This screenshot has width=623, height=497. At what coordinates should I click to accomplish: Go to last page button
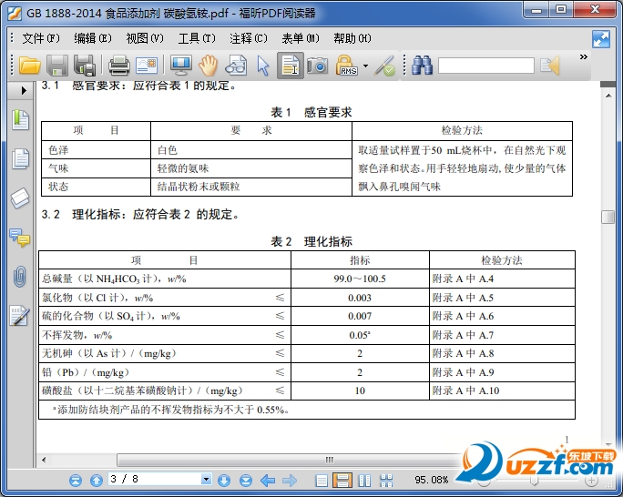[x=246, y=481]
